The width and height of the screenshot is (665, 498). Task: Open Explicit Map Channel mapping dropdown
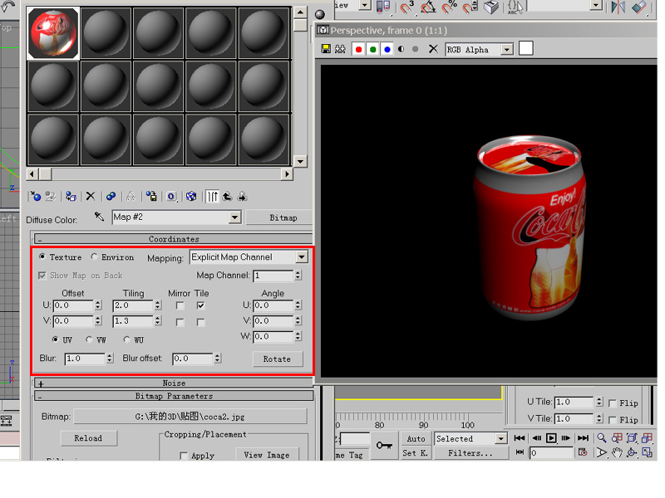pyautogui.click(x=302, y=257)
